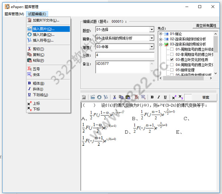Choose 剪切(T) from the menu
222x194 pixels.
[48, 49]
